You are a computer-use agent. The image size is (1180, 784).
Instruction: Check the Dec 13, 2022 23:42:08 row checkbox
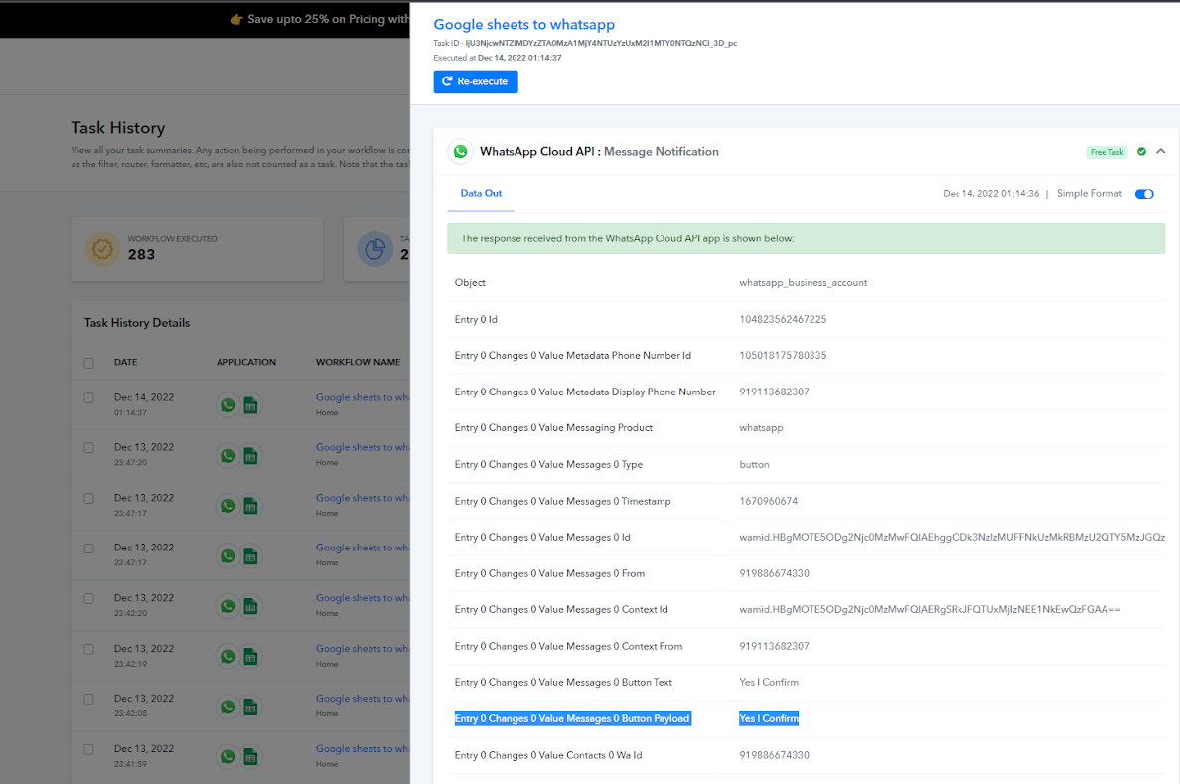pos(88,699)
